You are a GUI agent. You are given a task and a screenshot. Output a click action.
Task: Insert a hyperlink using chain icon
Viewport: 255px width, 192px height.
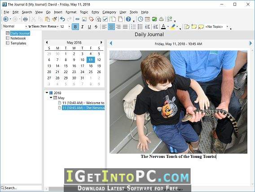pyautogui.click(x=77, y=19)
